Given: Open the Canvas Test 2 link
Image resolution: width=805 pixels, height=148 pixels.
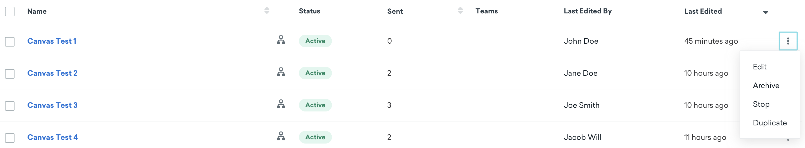Looking at the screenshot, I should 52,73.
